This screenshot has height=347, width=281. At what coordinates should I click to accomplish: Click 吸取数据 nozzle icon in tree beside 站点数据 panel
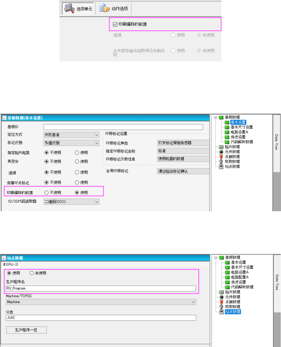222,307
